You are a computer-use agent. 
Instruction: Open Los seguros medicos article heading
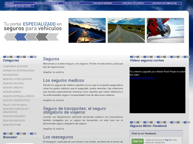tap(63, 80)
